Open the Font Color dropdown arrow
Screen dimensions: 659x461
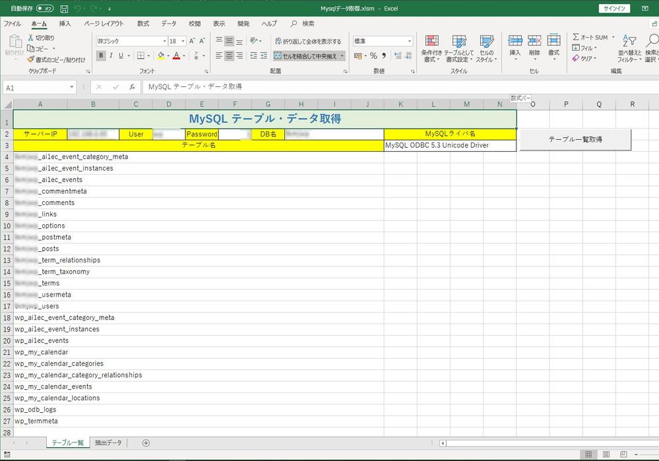(x=183, y=55)
